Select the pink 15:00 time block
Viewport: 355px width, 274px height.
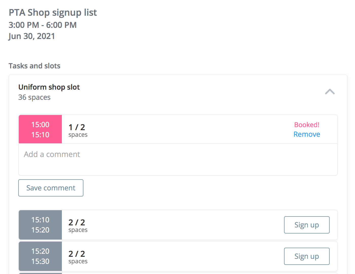[x=40, y=129]
